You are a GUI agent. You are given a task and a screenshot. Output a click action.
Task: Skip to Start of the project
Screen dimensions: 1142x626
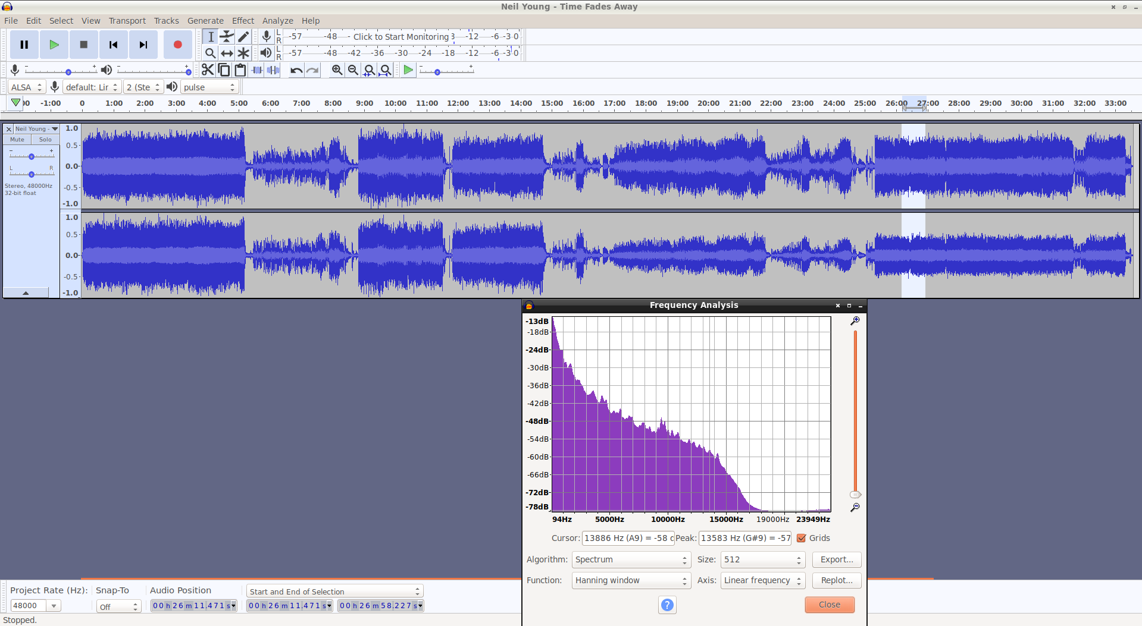114,45
